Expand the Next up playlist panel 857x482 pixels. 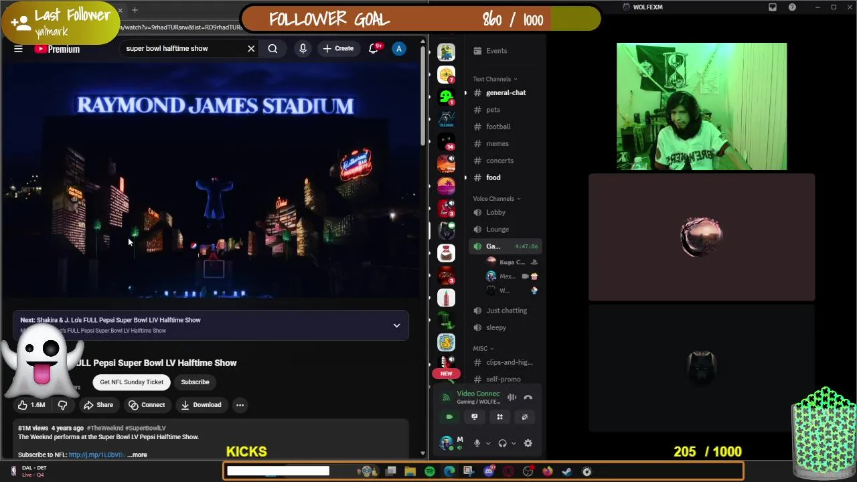396,325
